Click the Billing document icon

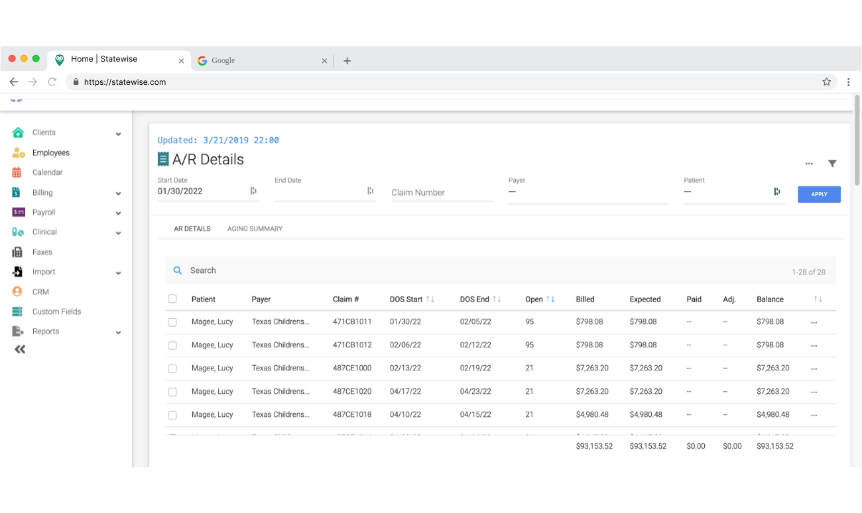point(17,192)
